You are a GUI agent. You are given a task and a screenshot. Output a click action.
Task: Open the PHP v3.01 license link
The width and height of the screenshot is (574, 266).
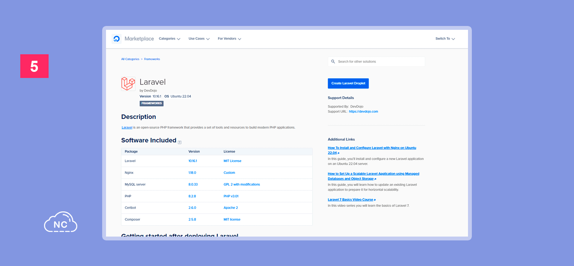(231, 196)
